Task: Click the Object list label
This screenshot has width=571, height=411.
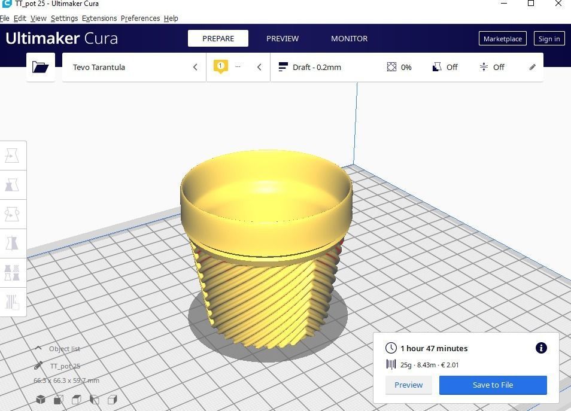Action: 65,348
